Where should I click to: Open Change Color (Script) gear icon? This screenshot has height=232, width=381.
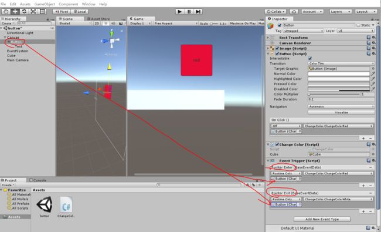[374, 144]
